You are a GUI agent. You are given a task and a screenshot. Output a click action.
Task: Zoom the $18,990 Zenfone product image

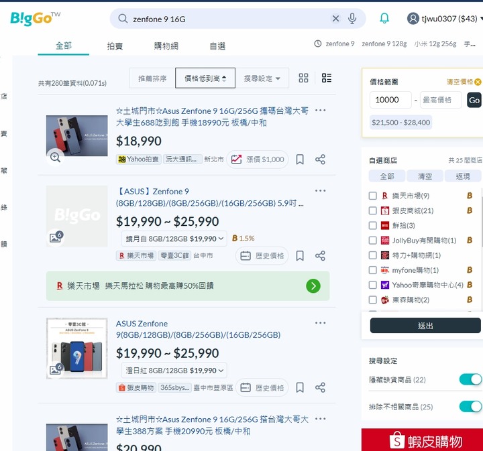click(x=56, y=157)
